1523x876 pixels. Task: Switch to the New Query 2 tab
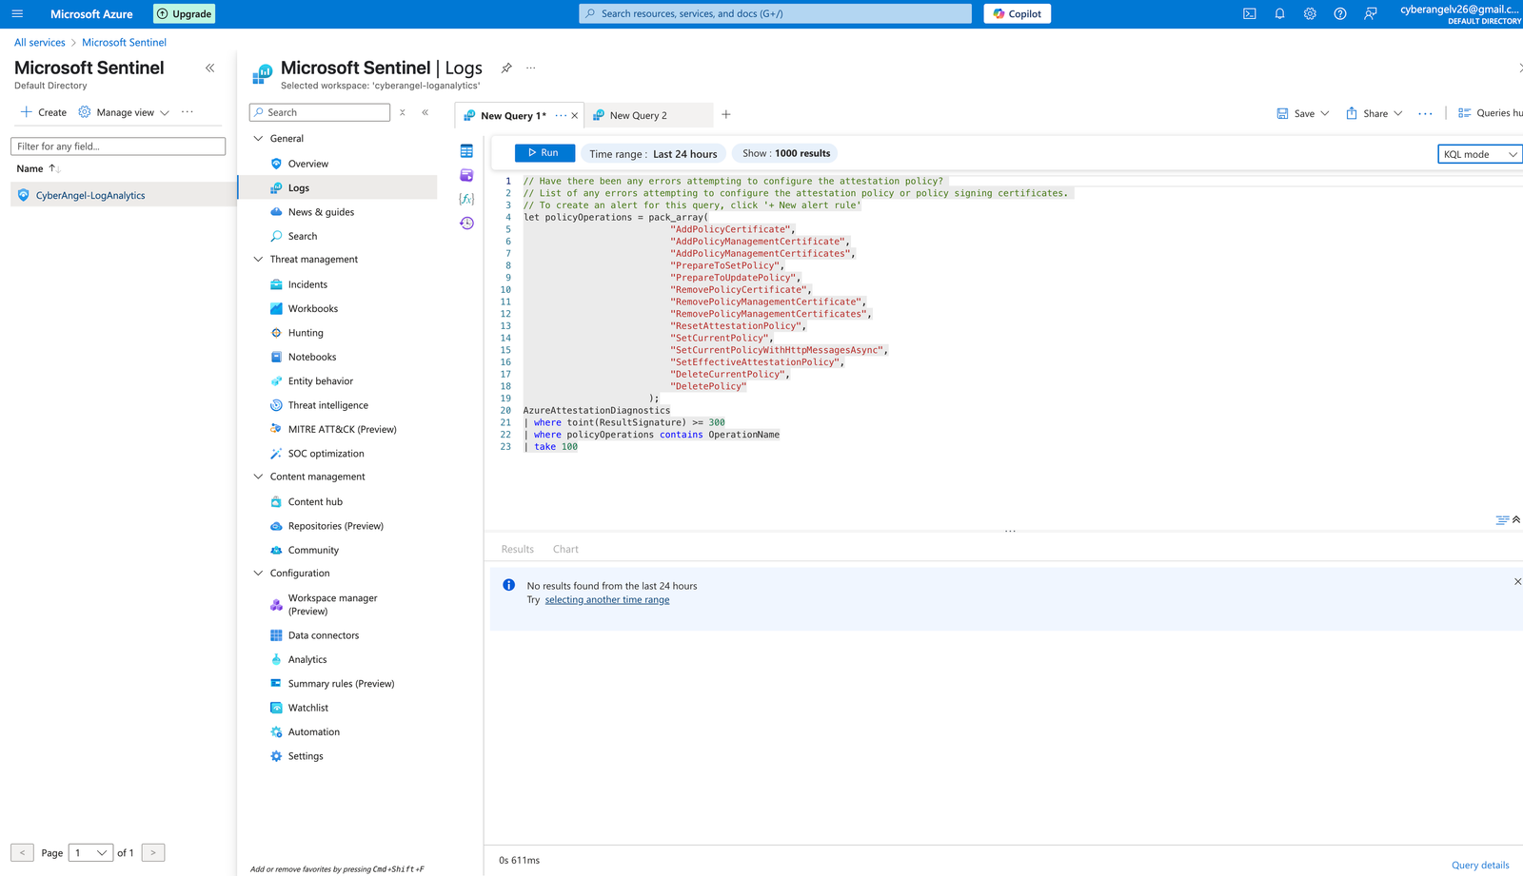point(638,115)
